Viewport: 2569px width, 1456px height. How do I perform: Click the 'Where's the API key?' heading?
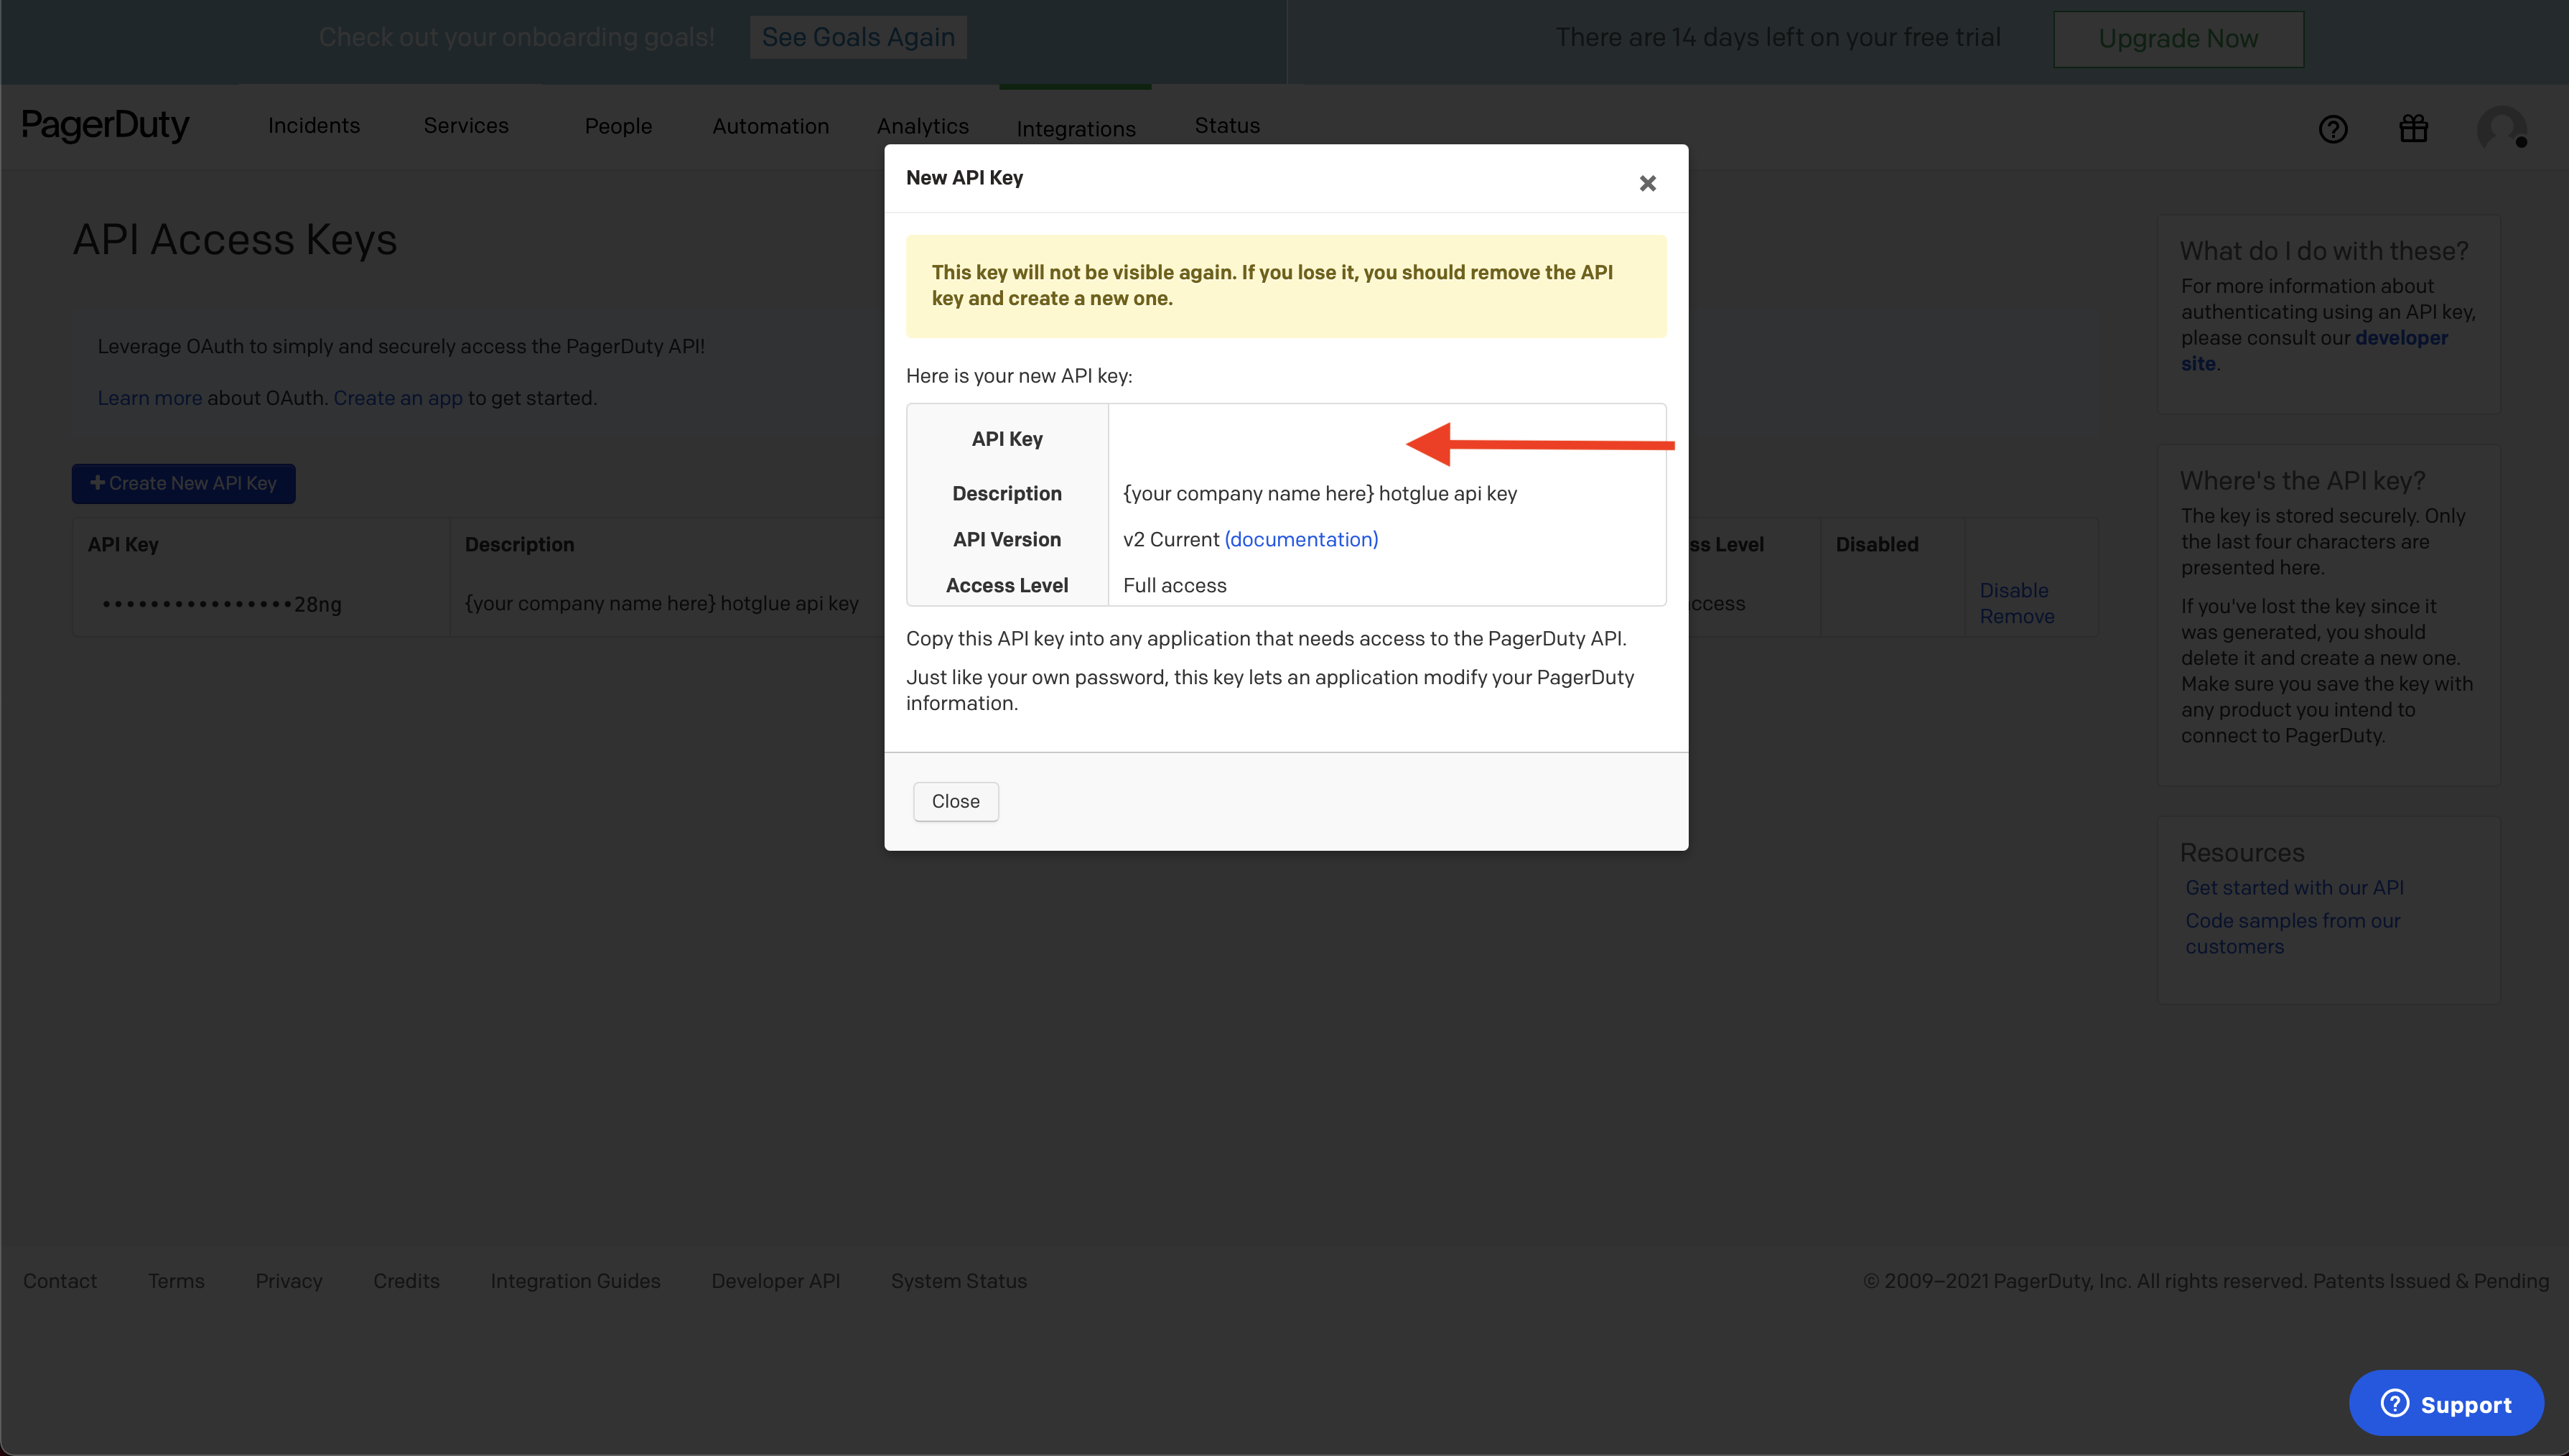(2302, 481)
